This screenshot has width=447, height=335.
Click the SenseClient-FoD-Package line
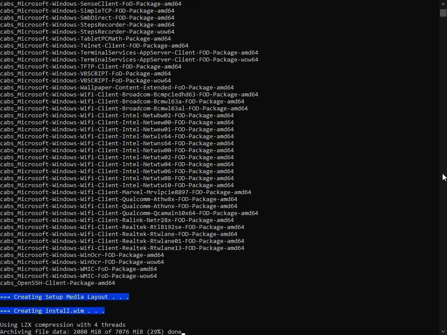pyautogui.click(x=91, y=3)
